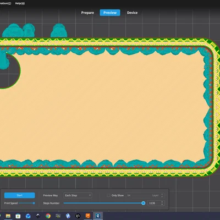Select the Preview tab
This screenshot has width=220, height=220.
click(110, 13)
